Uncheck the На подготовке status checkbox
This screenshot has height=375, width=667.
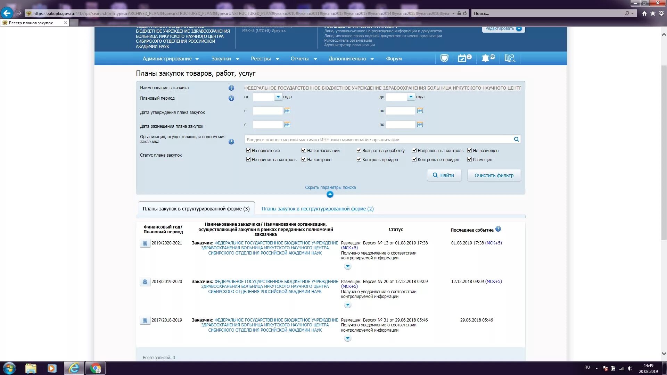[x=248, y=150]
